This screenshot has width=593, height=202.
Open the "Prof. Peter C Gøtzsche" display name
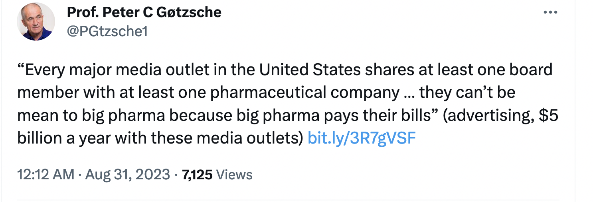tap(144, 12)
